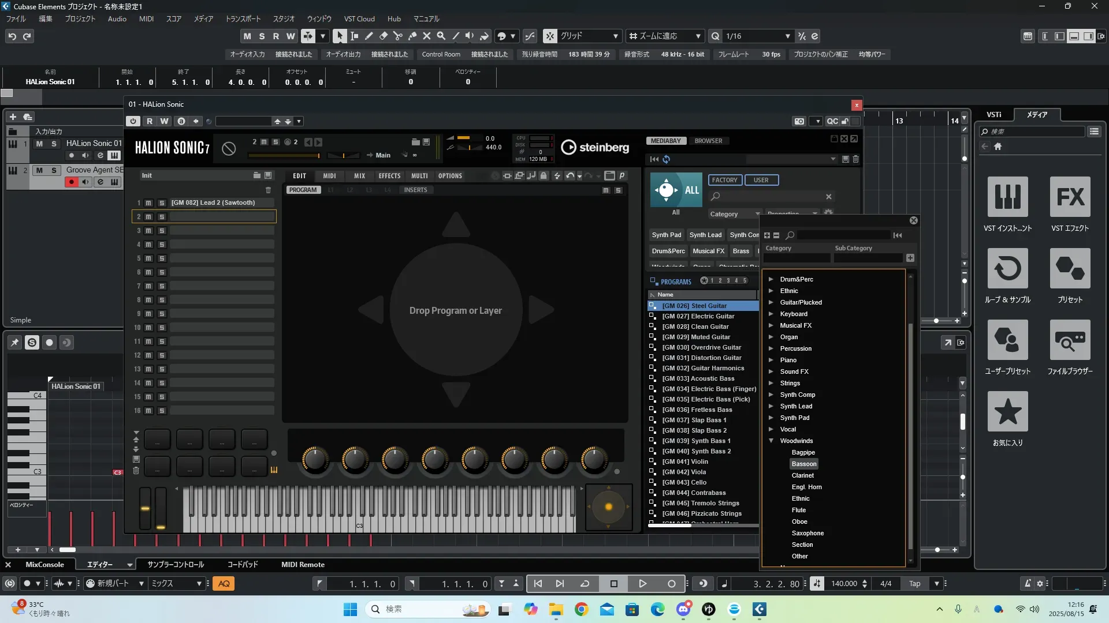Collapse the Woodwinds category
This screenshot has width=1109, height=623.
771,441
